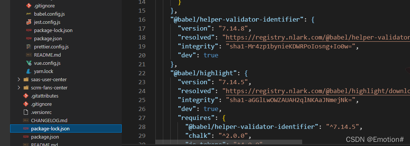This screenshot has width=410, height=146.
Task: Click the Yarn cat icon beside yarn.lock
Action: point(29,71)
